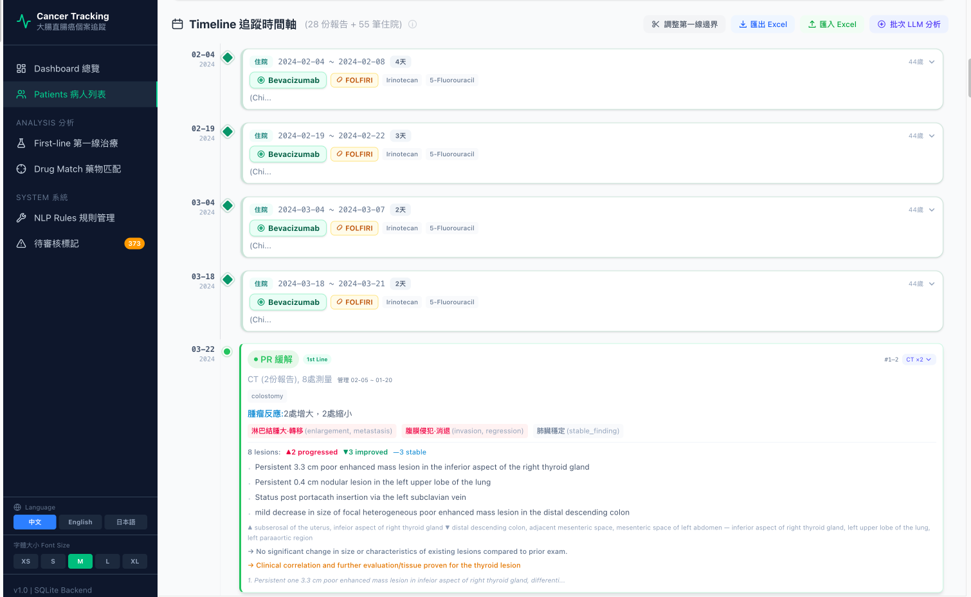This screenshot has width=971, height=597.
Task: Open the CT ×2 dropdown
Action: (x=919, y=360)
